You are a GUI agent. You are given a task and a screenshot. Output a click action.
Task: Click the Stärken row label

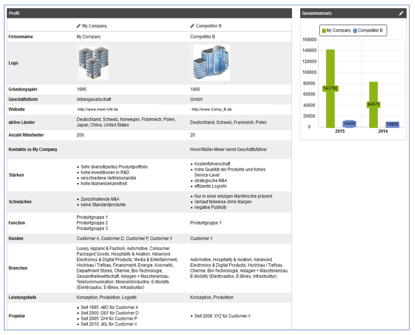click(16, 175)
